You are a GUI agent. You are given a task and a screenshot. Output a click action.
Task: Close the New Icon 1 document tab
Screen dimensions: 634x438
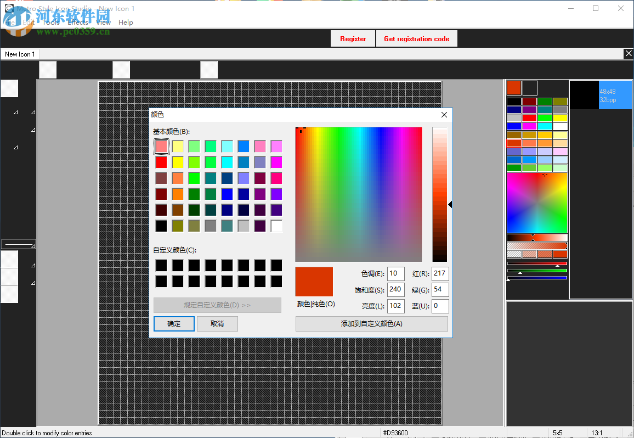[629, 53]
